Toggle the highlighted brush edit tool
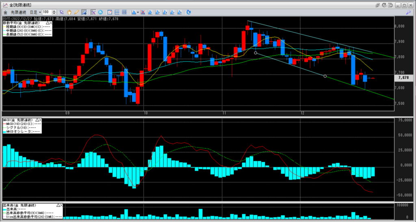Viewport: 416px width, 222px height. 84,12
